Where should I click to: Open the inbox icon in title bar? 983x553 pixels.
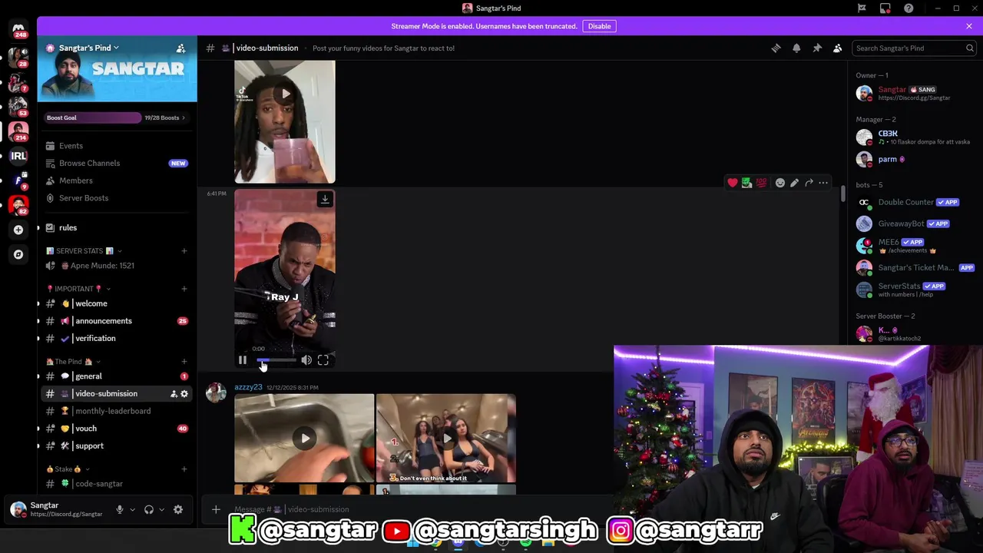coord(885,8)
